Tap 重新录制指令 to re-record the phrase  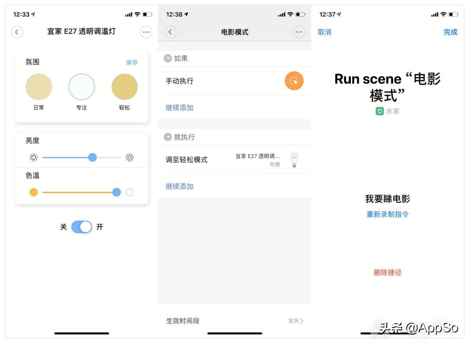pyautogui.click(x=387, y=214)
